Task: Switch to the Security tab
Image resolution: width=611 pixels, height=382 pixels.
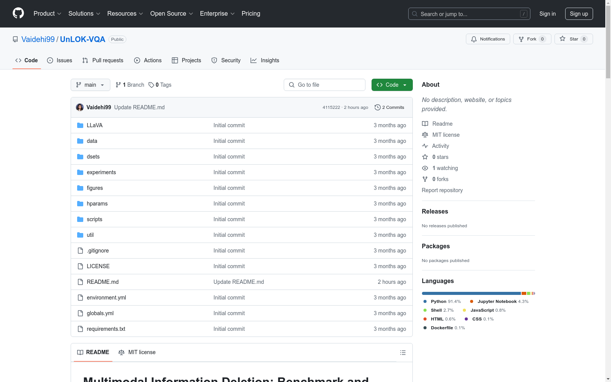Action: pos(226,60)
